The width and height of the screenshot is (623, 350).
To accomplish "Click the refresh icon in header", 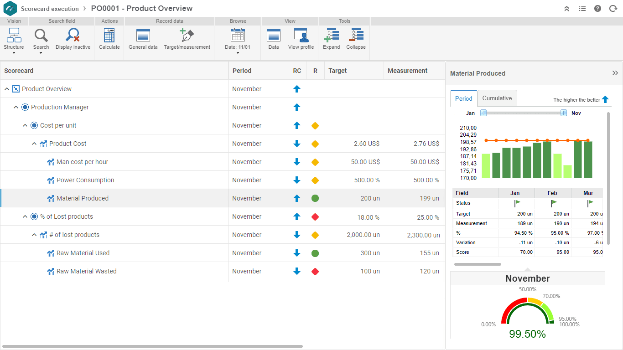I will pyautogui.click(x=613, y=9).
